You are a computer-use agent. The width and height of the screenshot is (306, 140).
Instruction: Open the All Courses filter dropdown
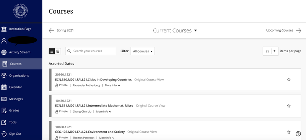click(x=143, y=51)
